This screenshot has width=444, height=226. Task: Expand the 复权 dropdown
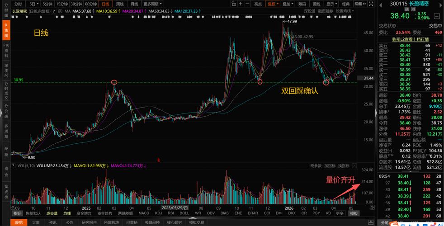(x=272, y=4)
